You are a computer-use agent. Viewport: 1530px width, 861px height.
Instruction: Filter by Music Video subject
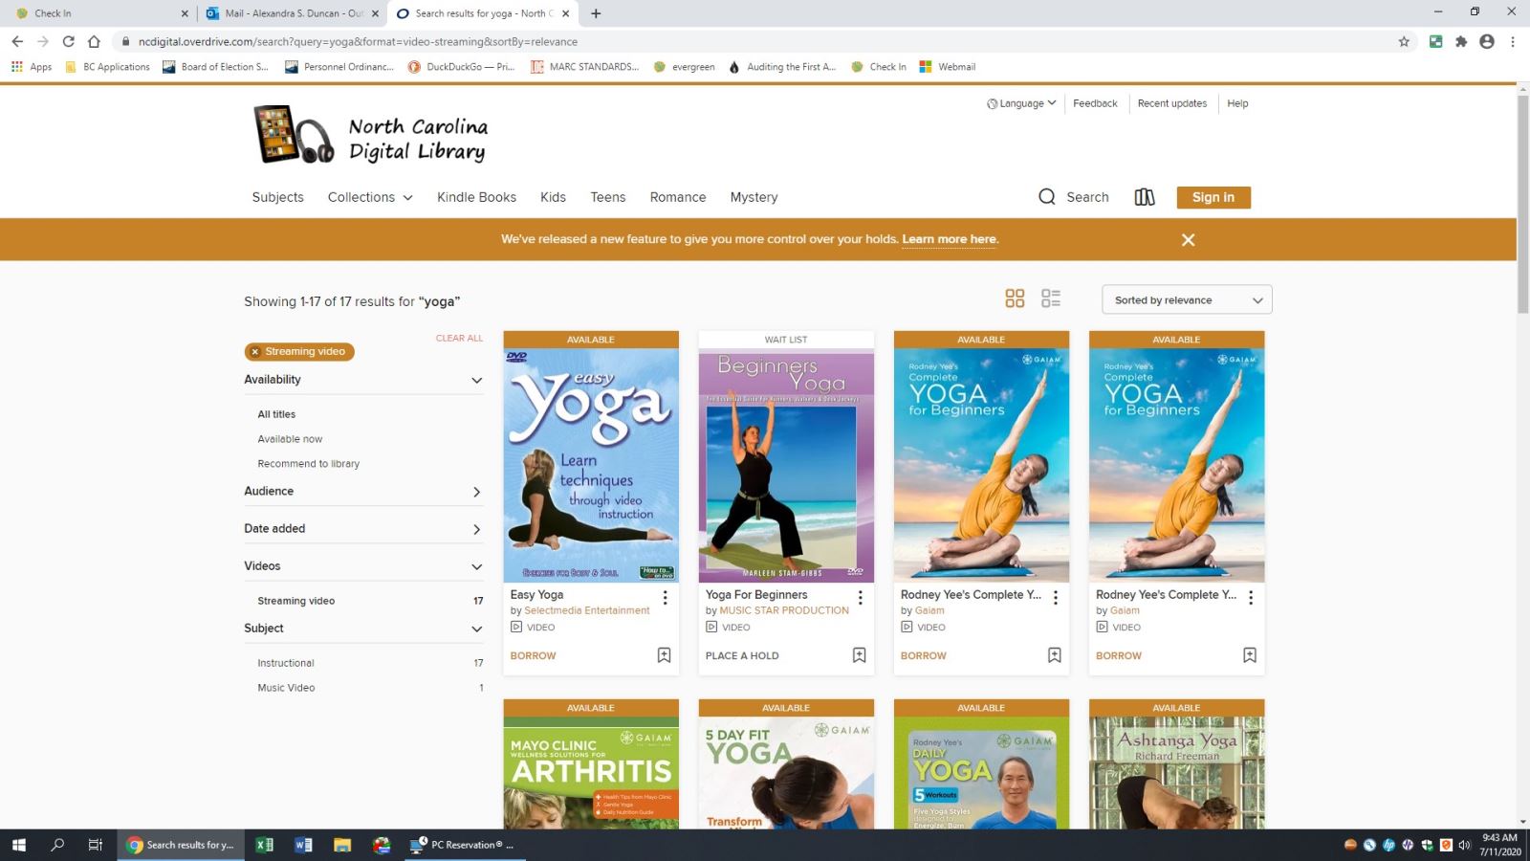pos(286,688)
